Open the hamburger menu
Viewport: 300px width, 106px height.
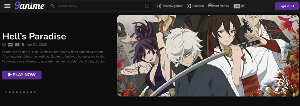point(7,6)
